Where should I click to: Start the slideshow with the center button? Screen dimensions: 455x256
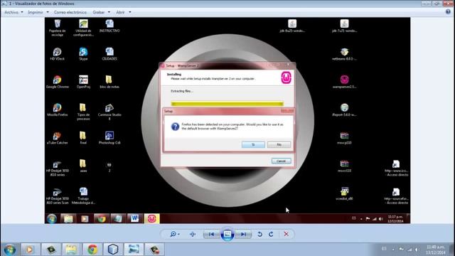pyautogui.click(x=227, y=234)
